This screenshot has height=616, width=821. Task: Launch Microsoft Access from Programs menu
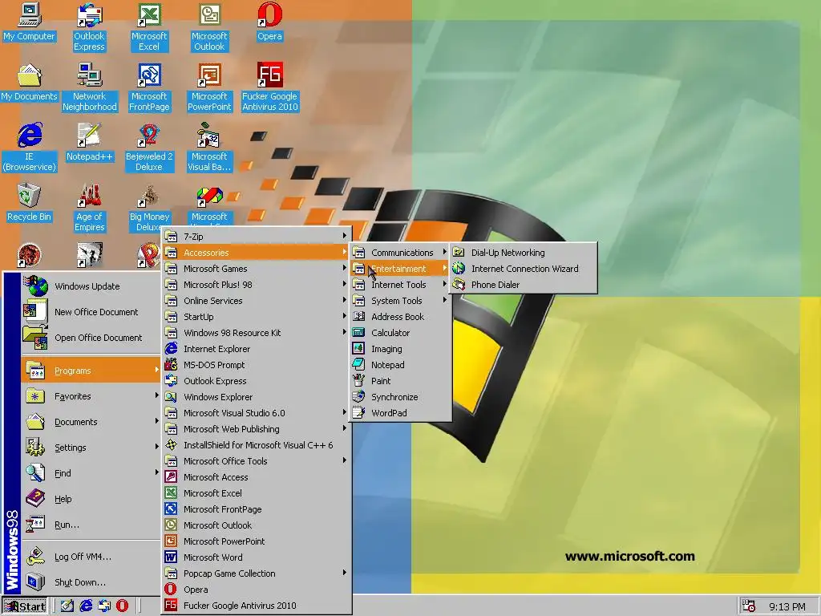257,477
